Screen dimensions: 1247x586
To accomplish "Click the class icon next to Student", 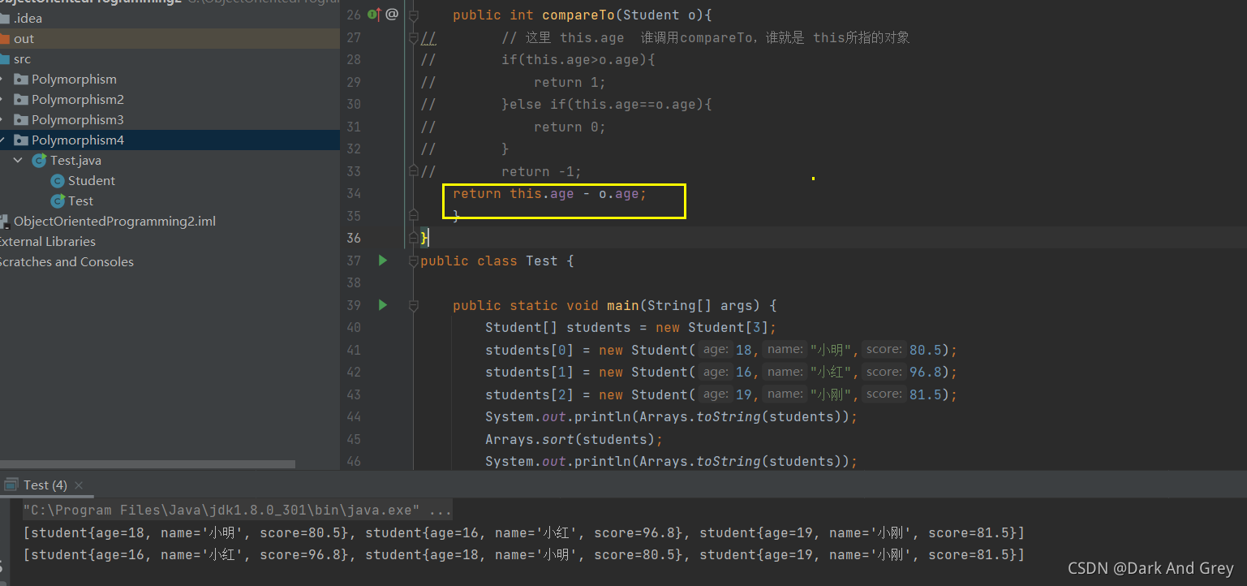I will click(x=58, y=181).
